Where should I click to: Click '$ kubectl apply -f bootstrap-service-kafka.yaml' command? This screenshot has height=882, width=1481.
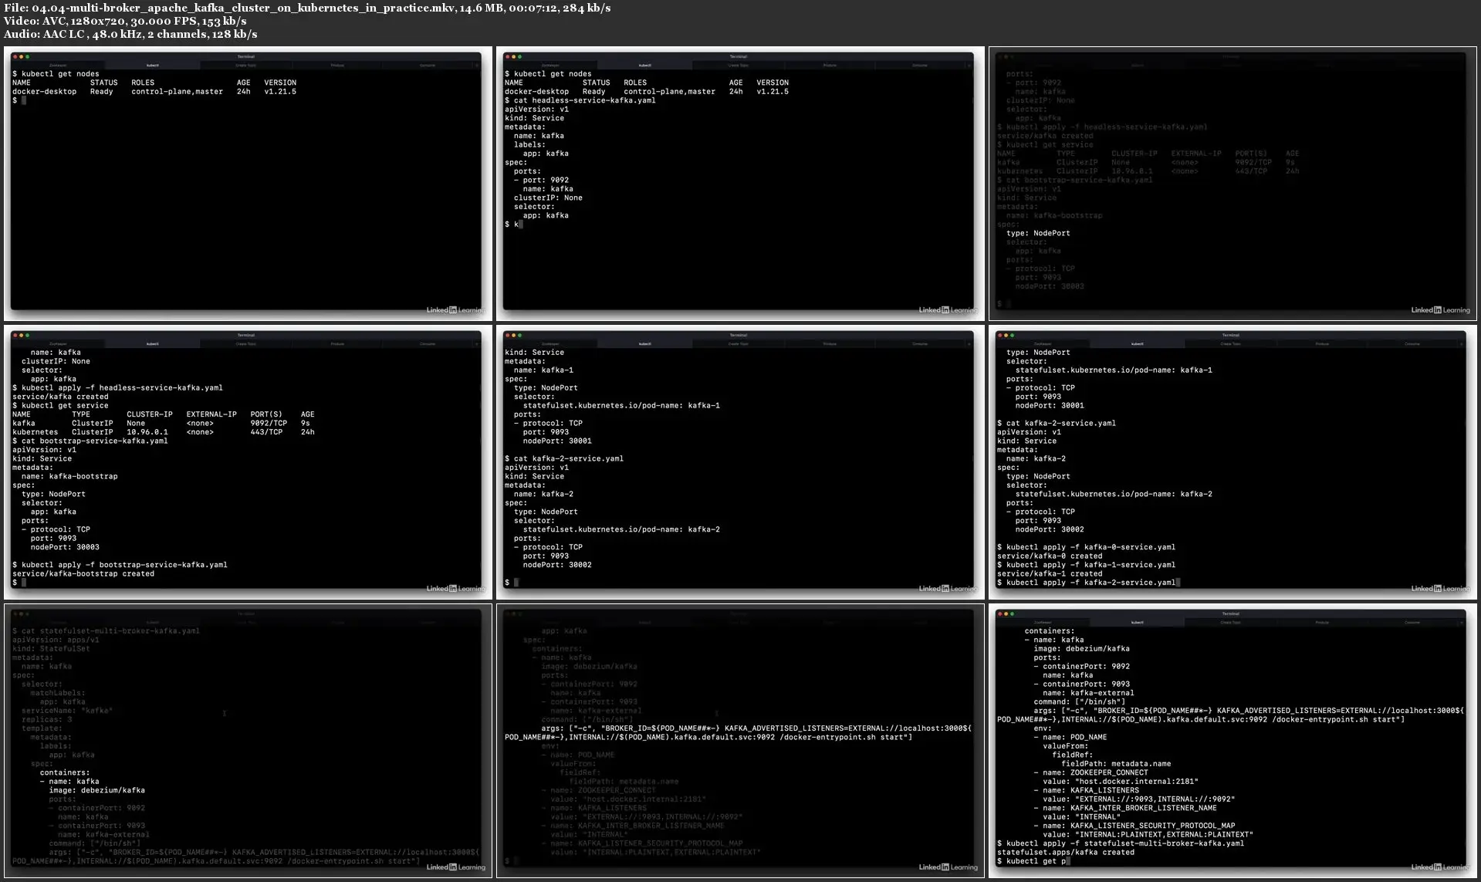click(x=120, y=565)
